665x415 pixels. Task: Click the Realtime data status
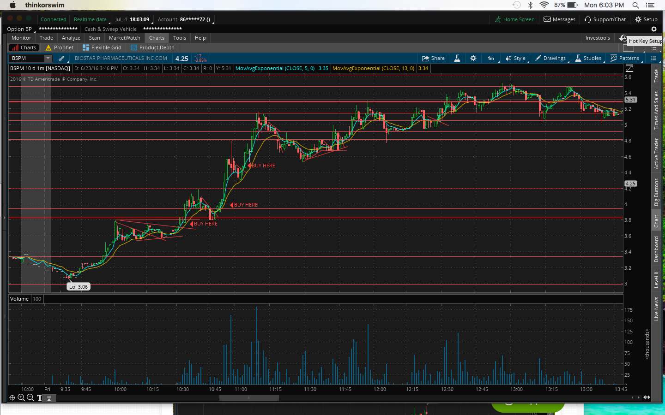[x=91, y=19]
